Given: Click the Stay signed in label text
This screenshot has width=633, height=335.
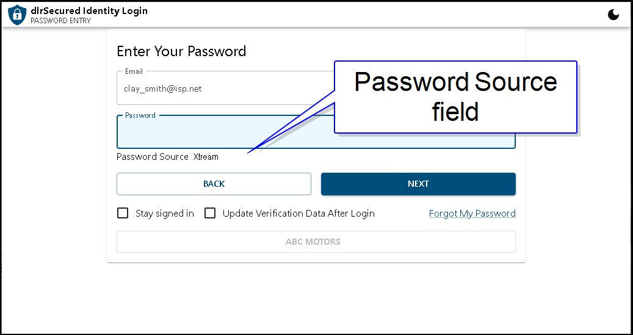Looking at the screenshot, I should pos(164,214).
